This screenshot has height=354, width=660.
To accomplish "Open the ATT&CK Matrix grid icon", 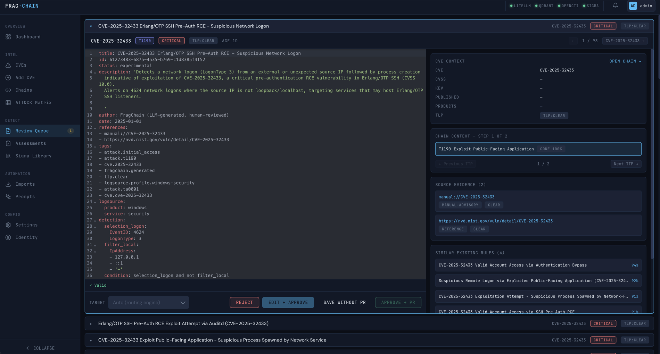I will click(8, 103).
